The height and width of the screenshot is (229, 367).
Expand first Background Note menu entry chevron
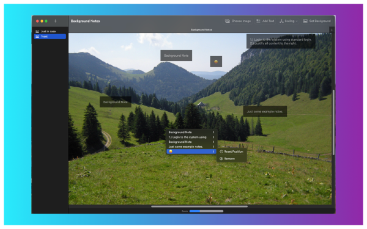tap(213, 133)
